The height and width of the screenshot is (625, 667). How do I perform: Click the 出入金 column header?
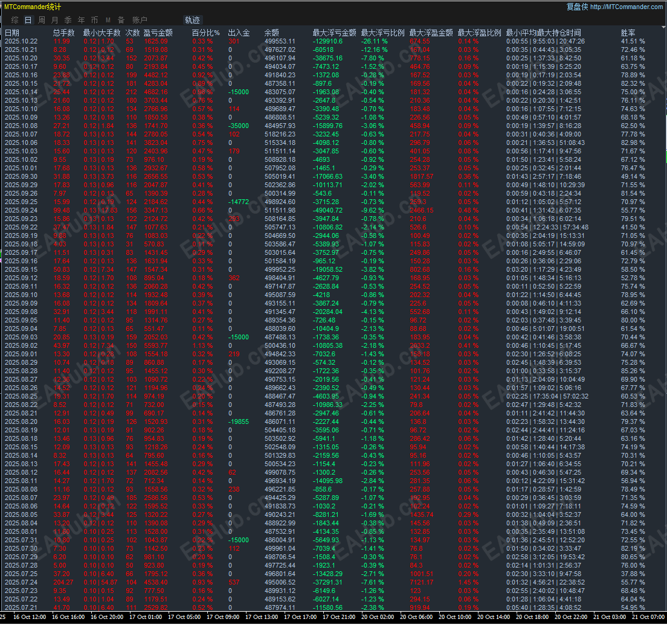point(239,33)
